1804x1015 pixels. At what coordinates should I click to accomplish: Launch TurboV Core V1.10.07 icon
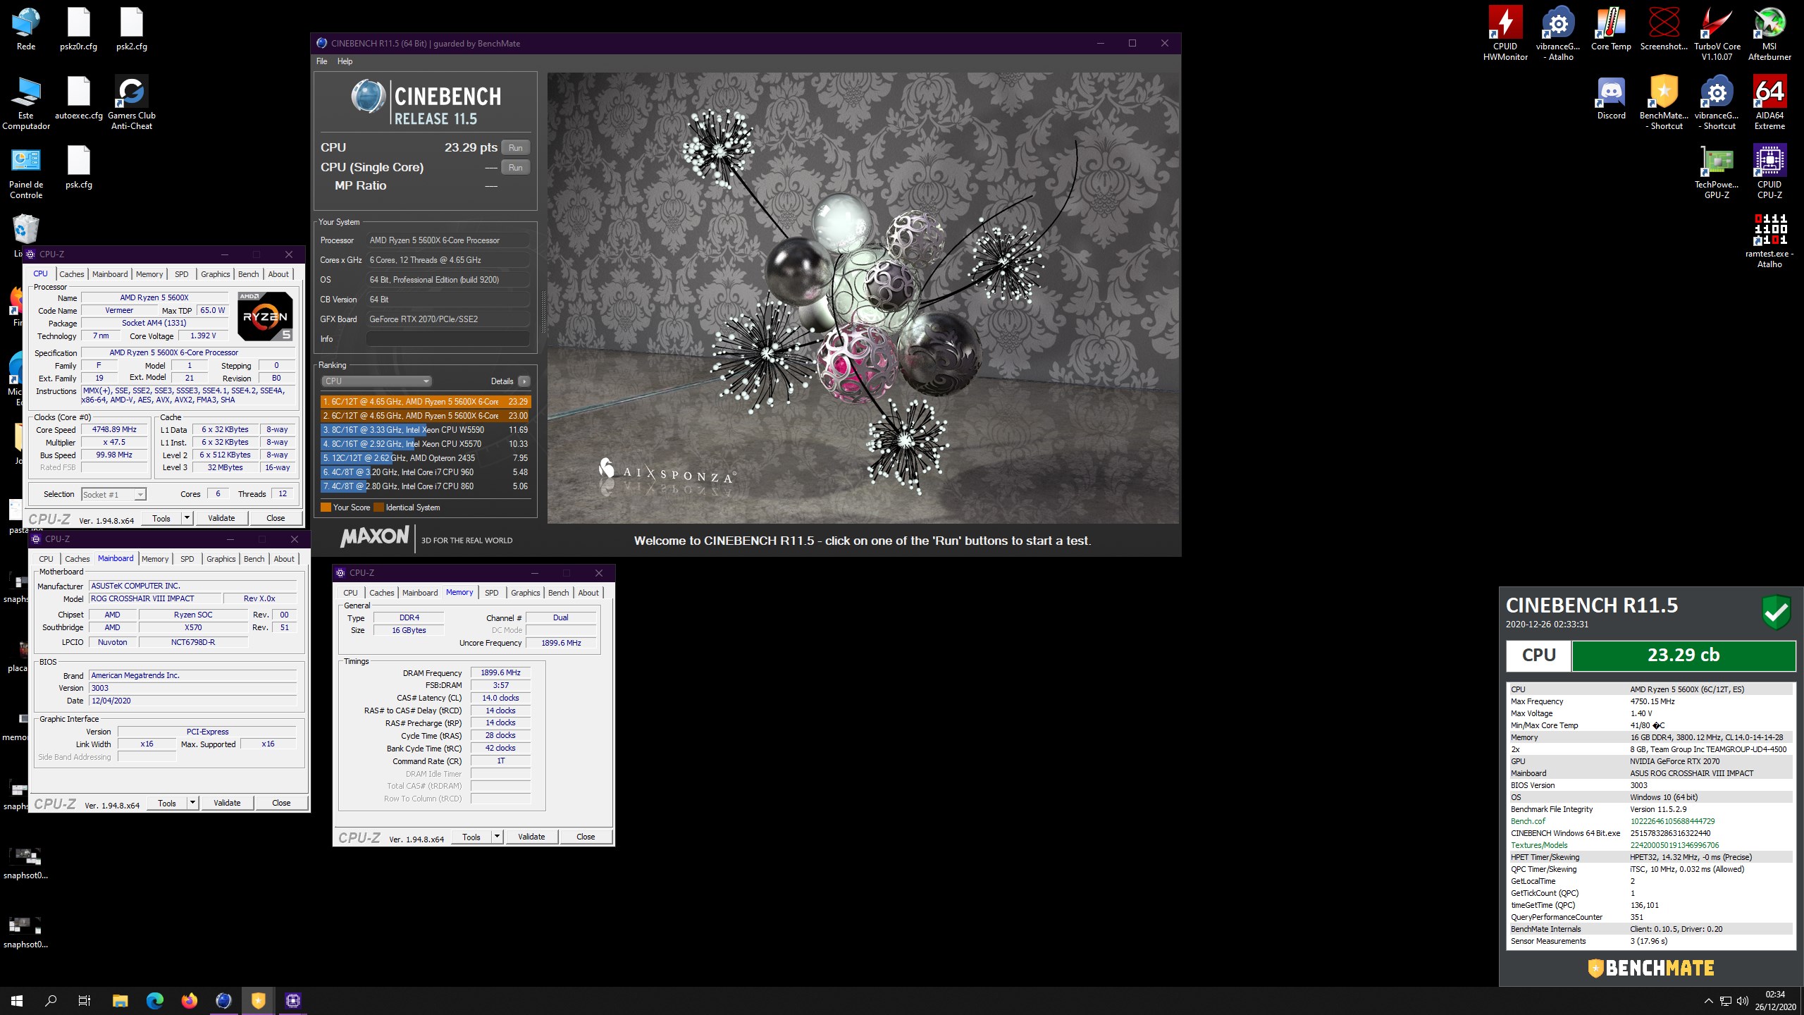pyautogui.click(x=1717, y=33)
